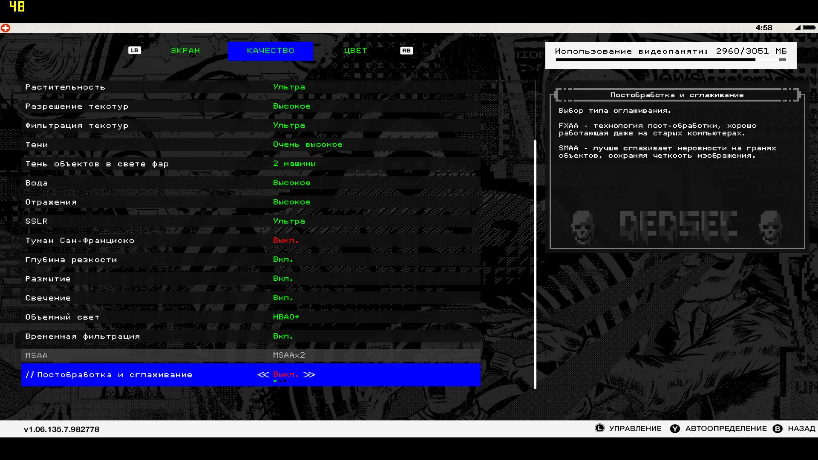The height and width of the screenshot is (460, 818).
Task: Click left arrows on Постобработка и сглаживание
Action: click(263, 375)
